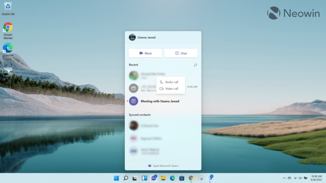Click the Audio call phone icon
The width and height of the screenshot is (326, 183).
161,82
